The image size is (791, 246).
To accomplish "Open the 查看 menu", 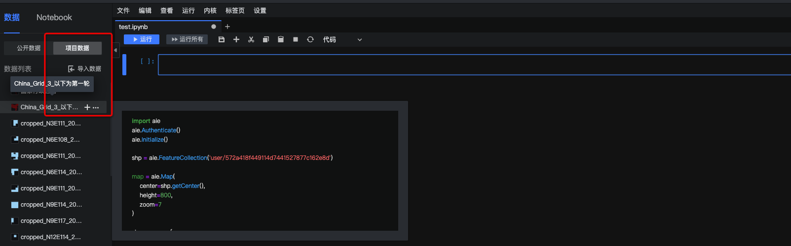I will click(x=167, y=10).
